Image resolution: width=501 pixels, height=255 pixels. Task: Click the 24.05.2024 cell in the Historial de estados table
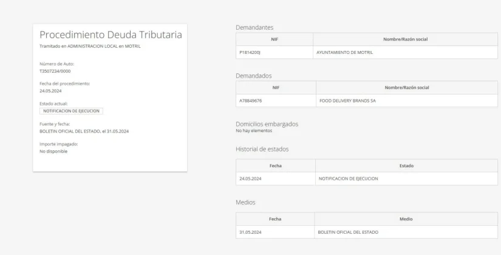pyautogui.click(x=276, y=179)
